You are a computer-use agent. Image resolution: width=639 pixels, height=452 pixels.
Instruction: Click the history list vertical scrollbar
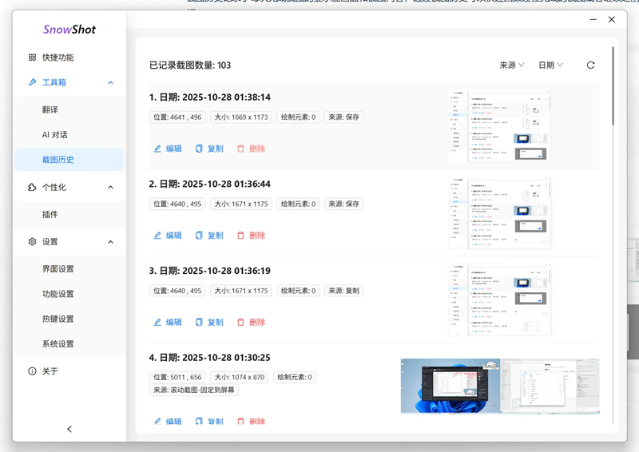click(613, 86)
